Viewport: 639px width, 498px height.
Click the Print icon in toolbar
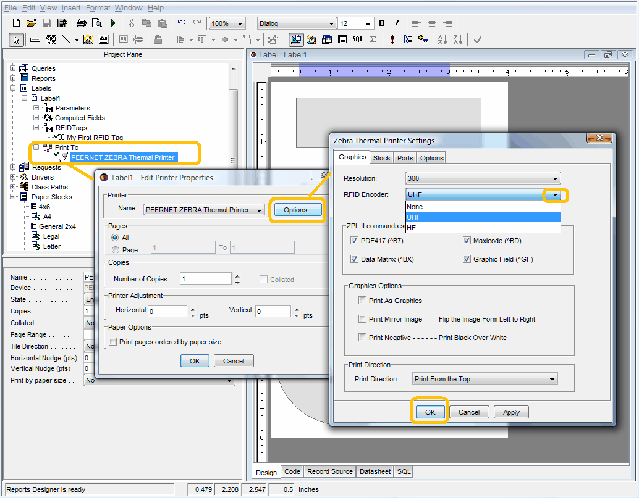(82, 23)
